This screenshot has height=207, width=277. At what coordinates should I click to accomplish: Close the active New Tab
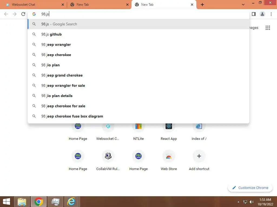click(192, 5)
